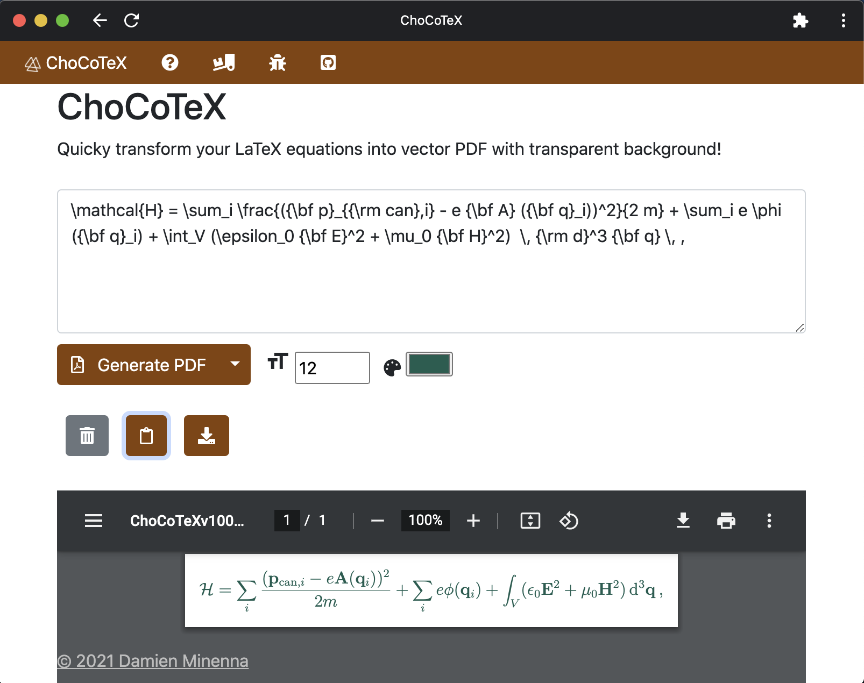Toggle the PDF viewer sidebar hamburger menu
This screenshot has height=683, width=864.
pos(94,521)
